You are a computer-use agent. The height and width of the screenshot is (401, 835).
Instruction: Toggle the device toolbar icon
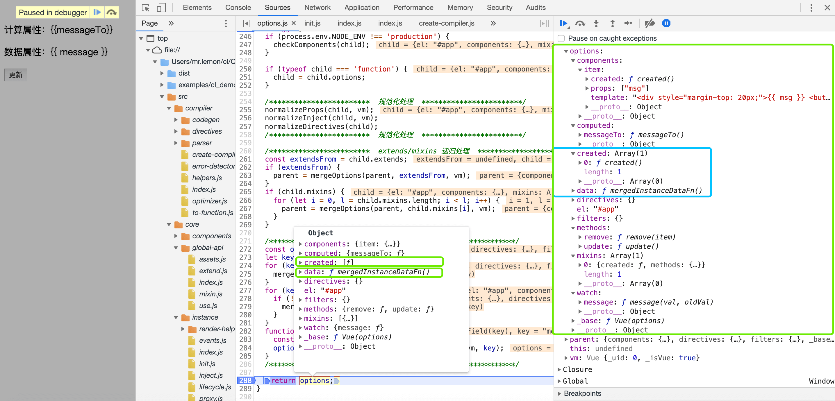[x=161, y=8]
